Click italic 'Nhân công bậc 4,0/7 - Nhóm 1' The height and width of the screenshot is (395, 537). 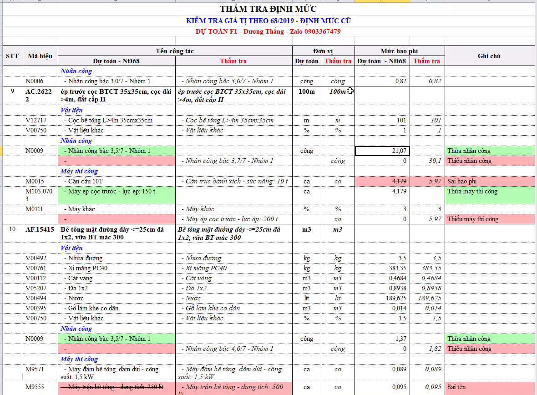pyautogui.click(x=233, y=349)
